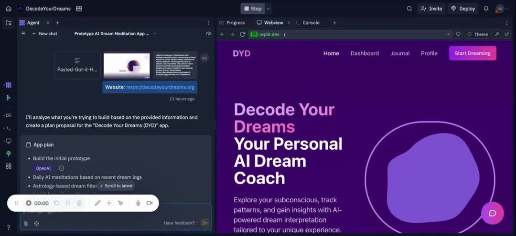This screenshot has width=516, height=236.
Task: Open layout icon next to DecodeYourDreams
Action: pyautogui.click(x=79, y=9)
